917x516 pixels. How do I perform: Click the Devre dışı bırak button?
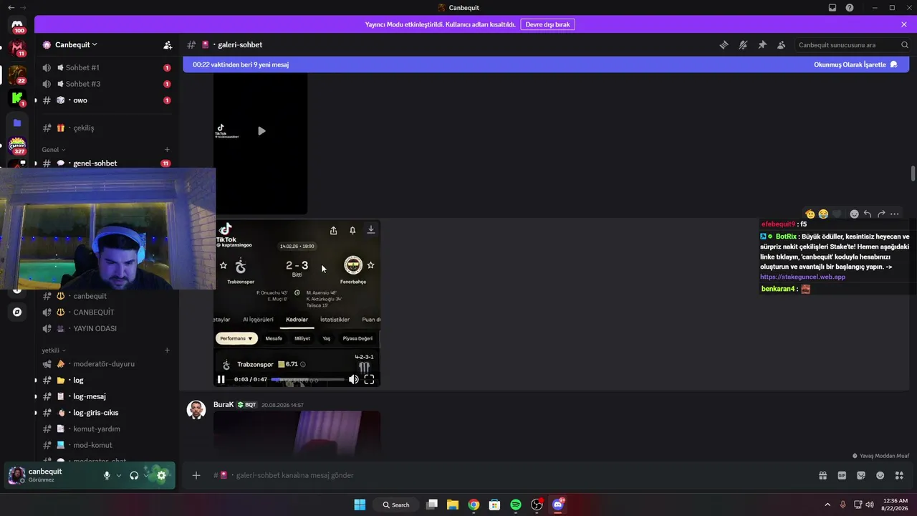coord(547,24)
